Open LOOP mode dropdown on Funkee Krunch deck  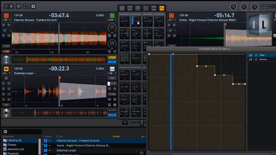(6, 20)
